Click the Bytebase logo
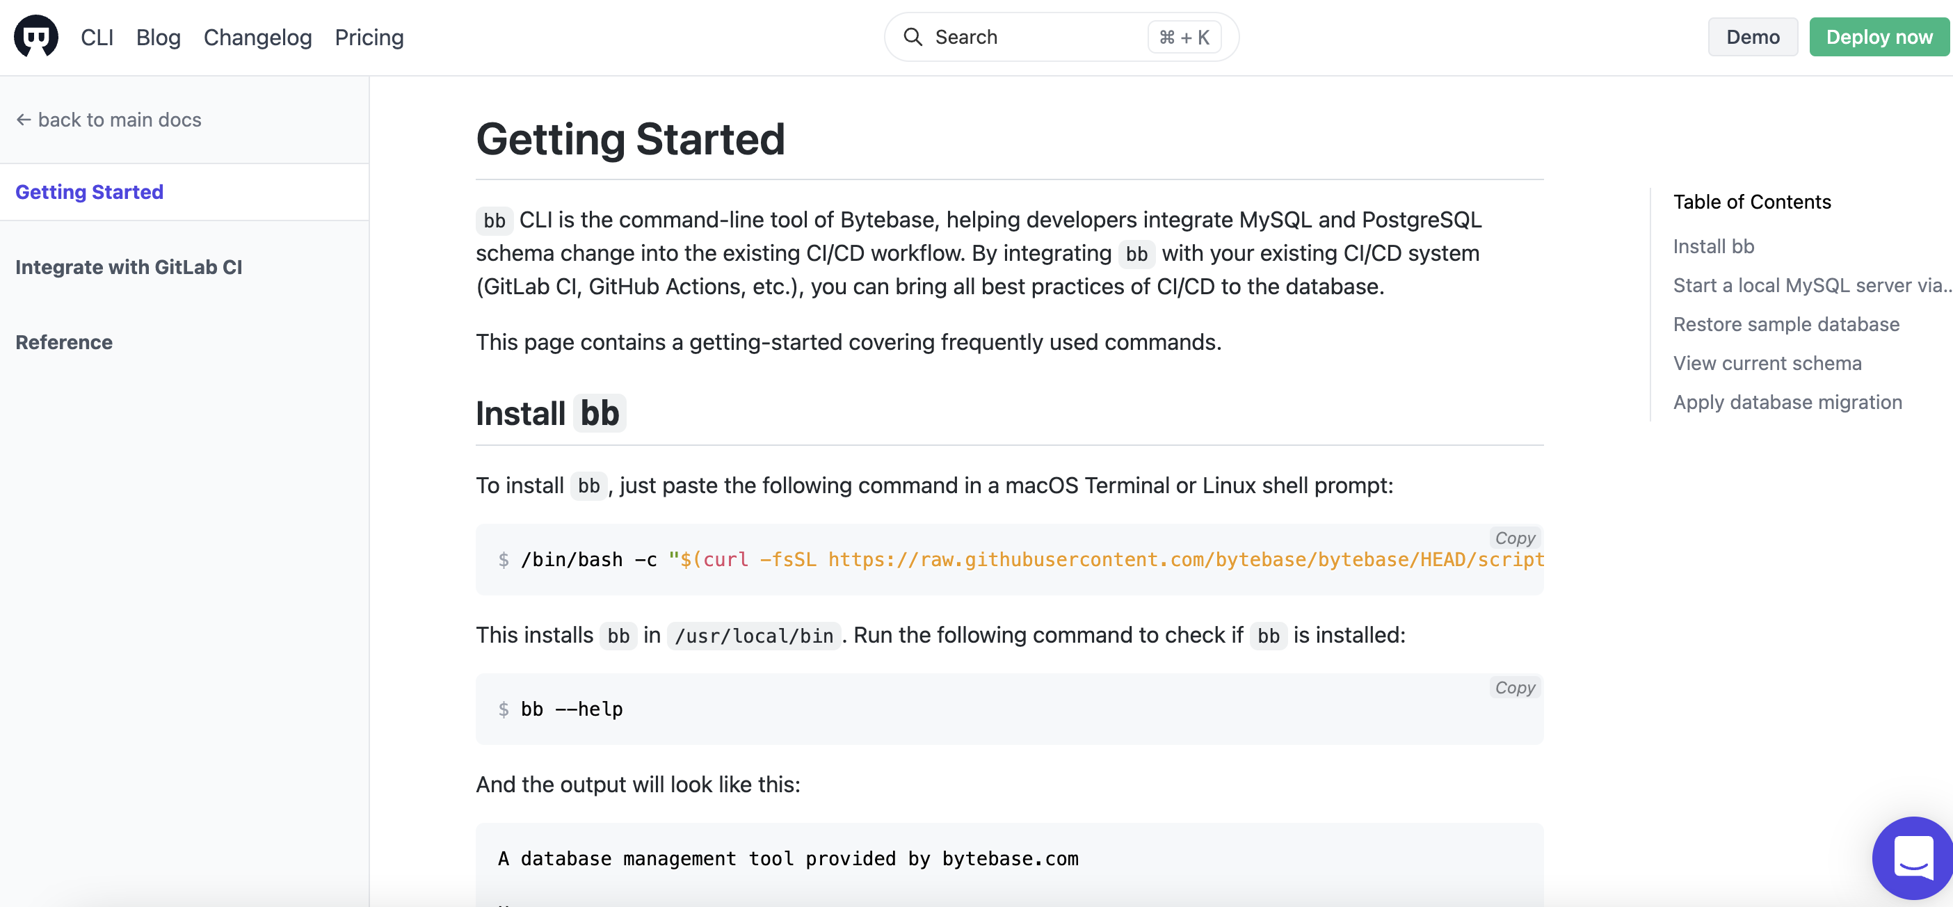This screenshot has height=907, width=1953. [x=35, y=35]
